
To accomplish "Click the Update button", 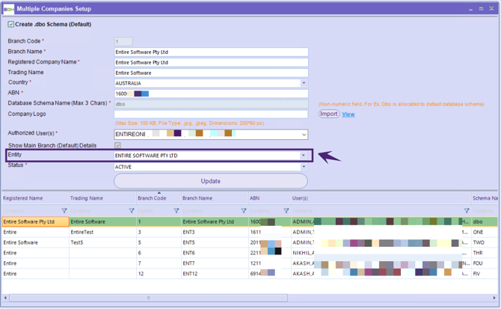I will 211,181.
